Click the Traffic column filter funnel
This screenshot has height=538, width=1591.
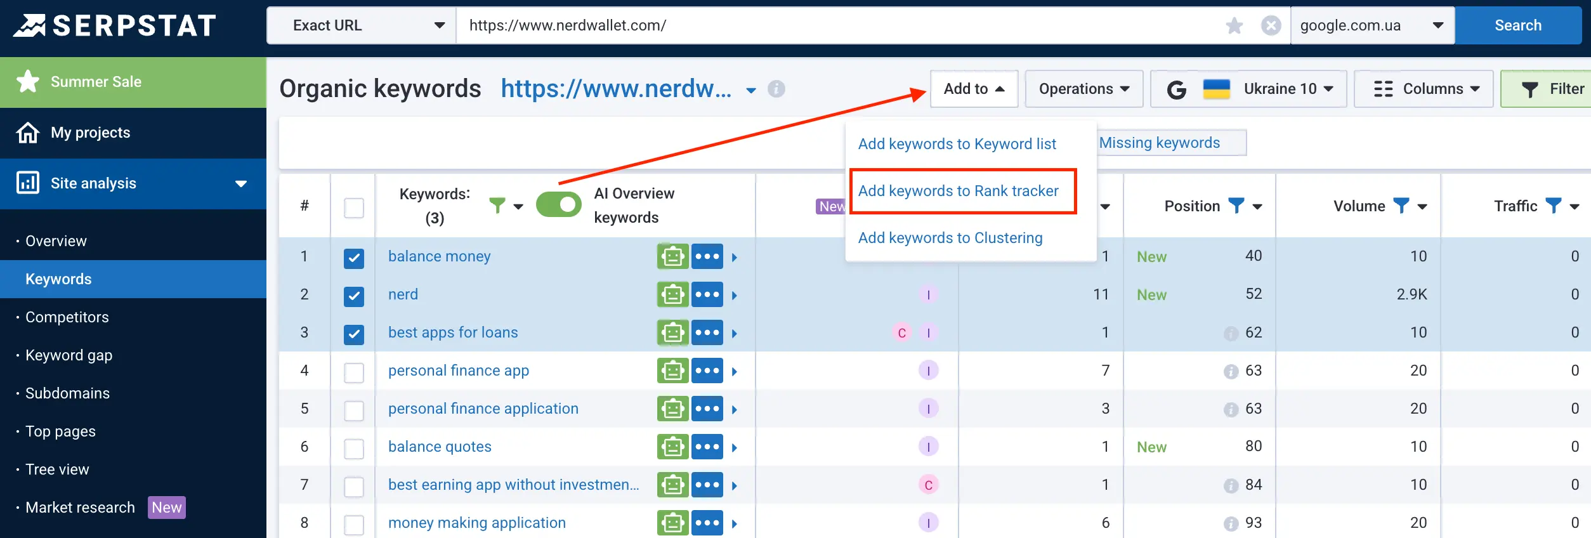1554,206
